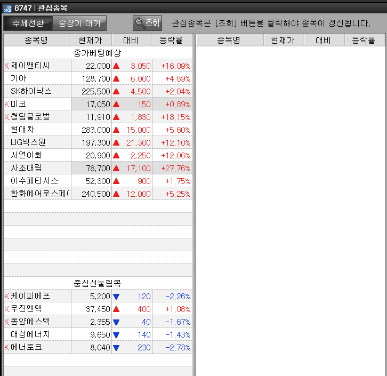Select the 현대차 stock name
The width and height of the screenshot is (387, 376).
pyautogui.click(x=22, y=130)
